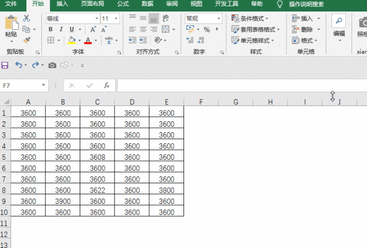The width and height of the screenshot is (367, 248).
Task: Expand 条件格式 conditional formatting menu
Action: (x=250, y=18)
